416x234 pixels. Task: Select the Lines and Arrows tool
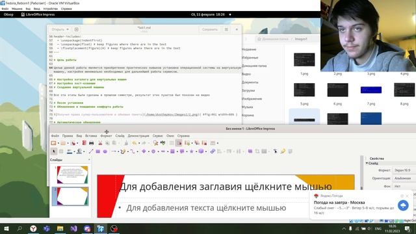(114, 151)
